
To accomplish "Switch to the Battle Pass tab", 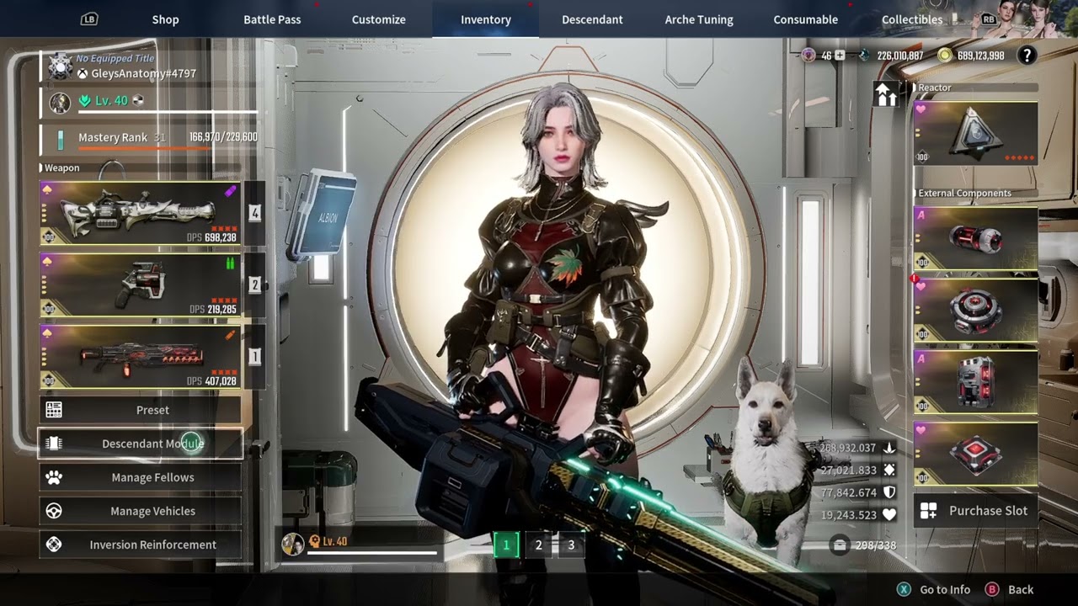I will [x=272, y=19].
